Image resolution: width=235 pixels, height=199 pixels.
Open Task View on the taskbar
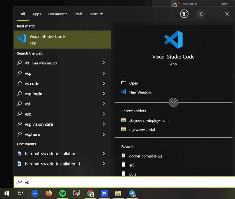[20, 193]
